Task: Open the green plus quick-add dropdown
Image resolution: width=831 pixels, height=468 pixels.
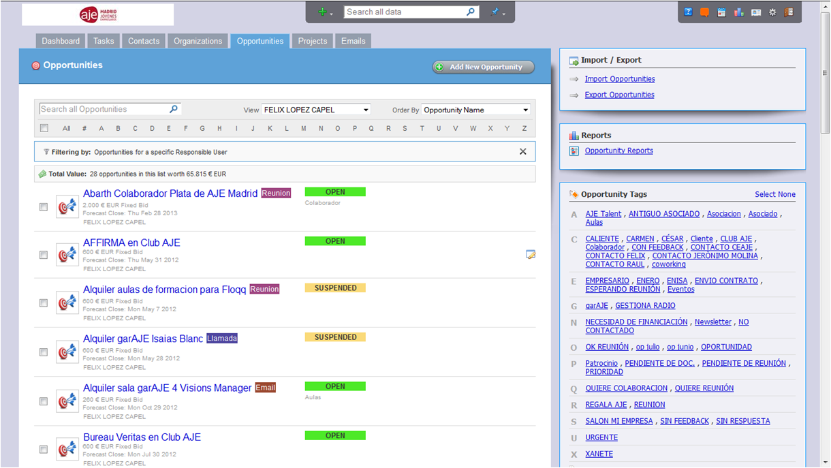Action: click(326, 12)
